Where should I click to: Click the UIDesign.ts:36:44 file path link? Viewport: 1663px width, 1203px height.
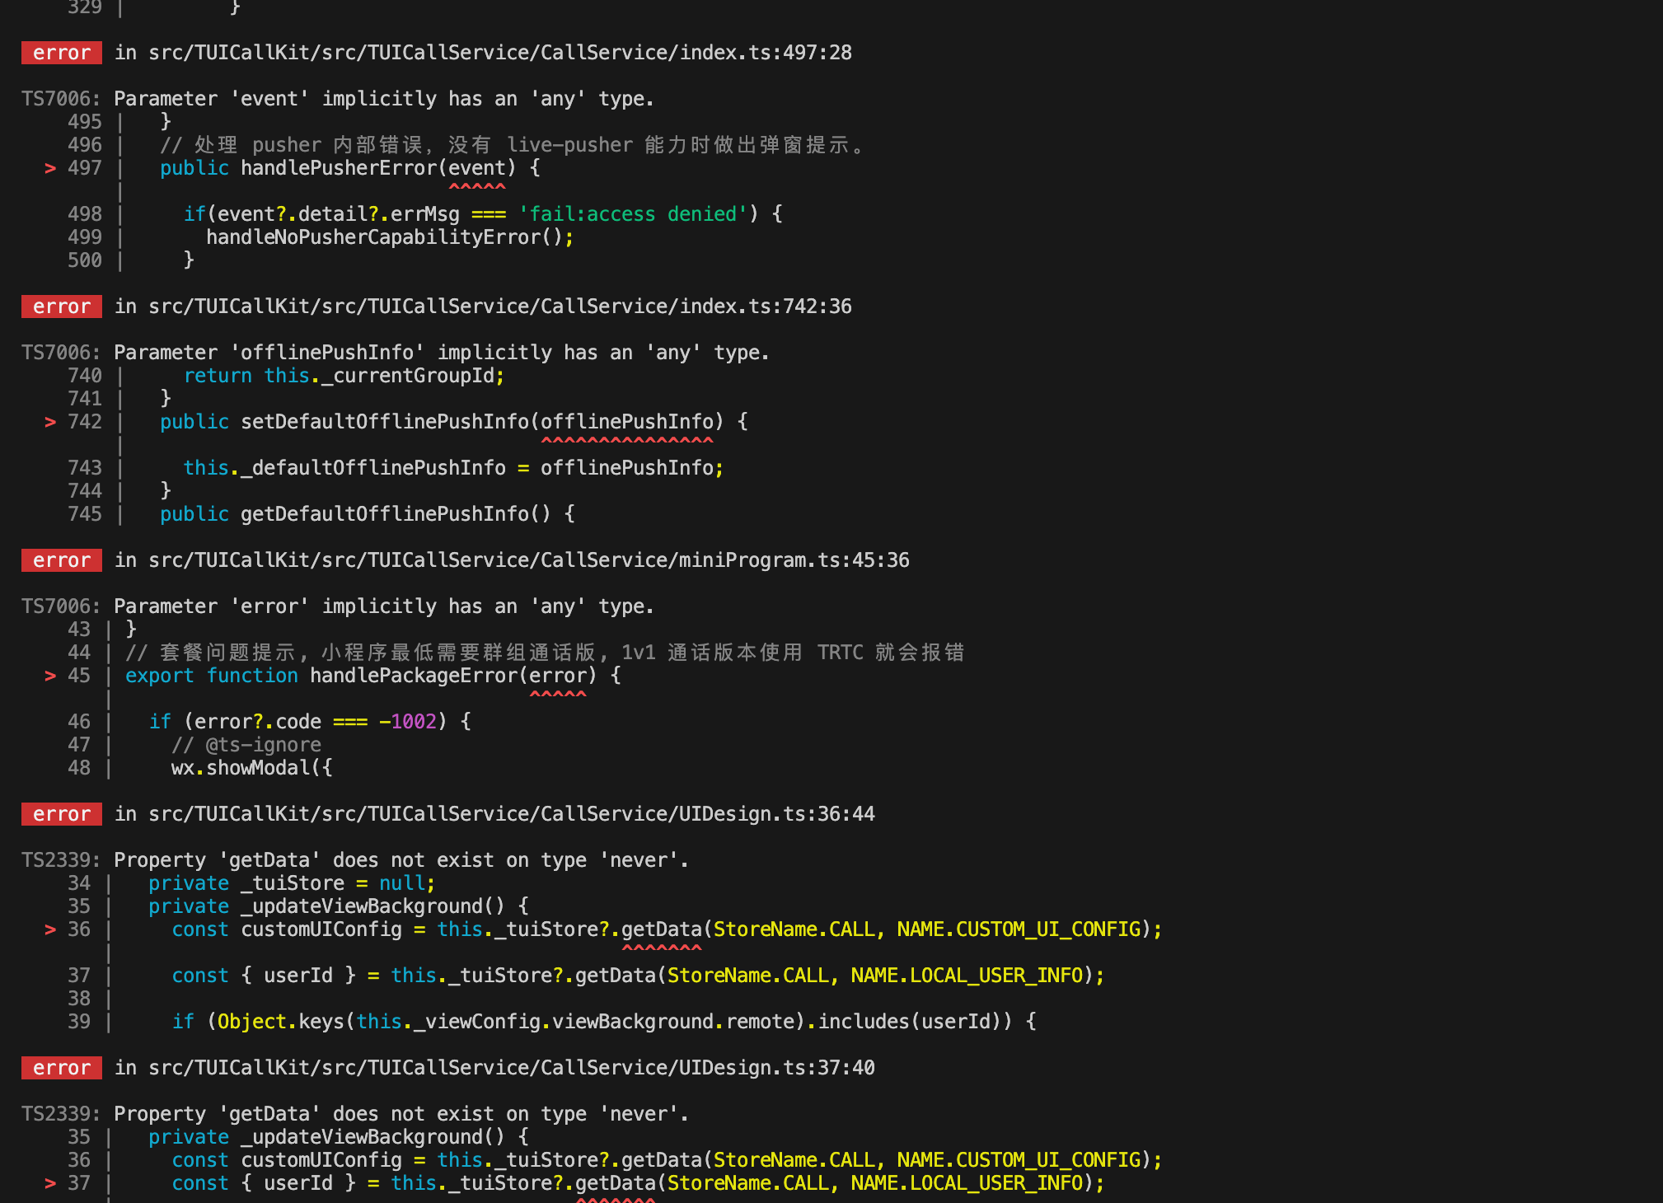(511, 814)
